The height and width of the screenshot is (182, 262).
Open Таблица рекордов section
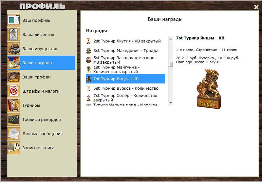point(41,119)
